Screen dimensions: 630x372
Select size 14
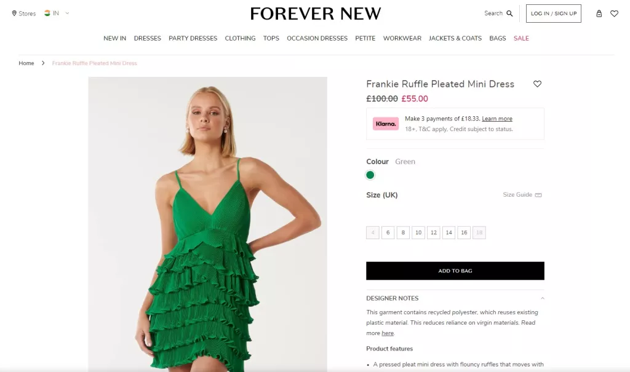click(449, 232)
